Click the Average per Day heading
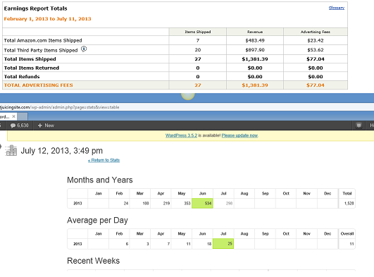The width and height of the screenshot is (374, 277). click(x=97, y=220)
